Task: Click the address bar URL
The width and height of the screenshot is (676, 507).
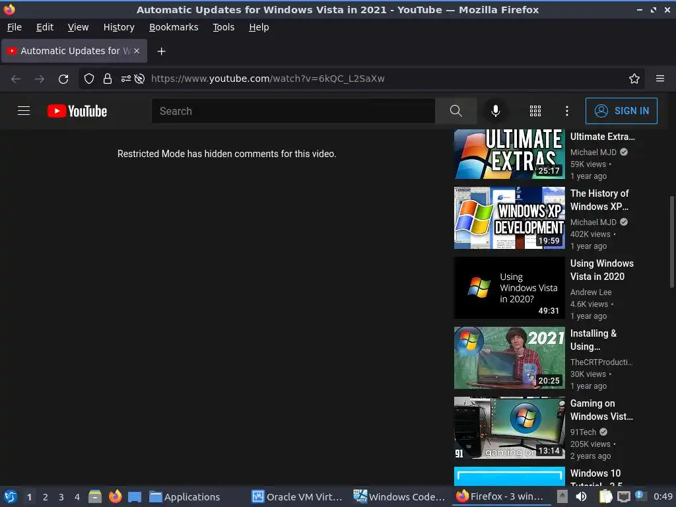Action: tap(268, 79)
